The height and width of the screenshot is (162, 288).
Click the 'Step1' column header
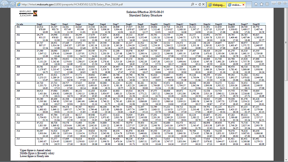[x=39, y=24]
